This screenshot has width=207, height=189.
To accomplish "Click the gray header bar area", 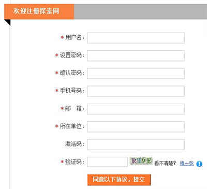I will pyautogui.click(x=140, y=11).
